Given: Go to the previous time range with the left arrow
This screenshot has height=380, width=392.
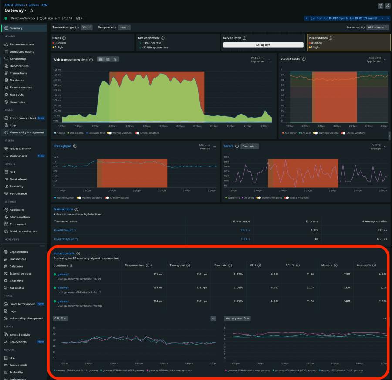Looking at the screenshot, I should tap(307, 18).
